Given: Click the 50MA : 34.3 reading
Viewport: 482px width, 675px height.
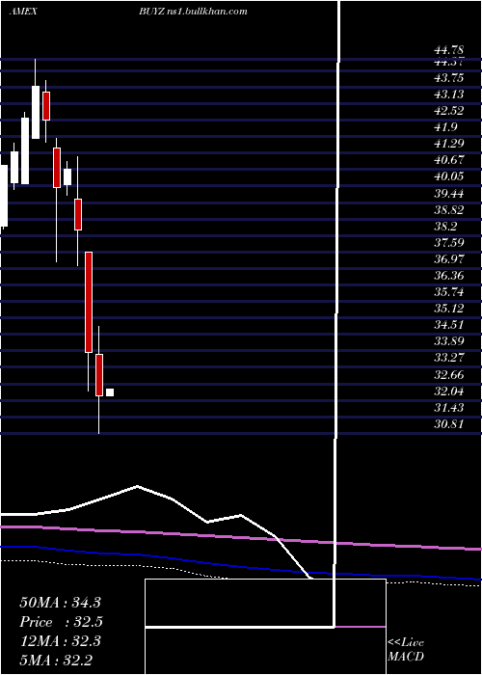Looking at the screenshot, I should (60, 603).
